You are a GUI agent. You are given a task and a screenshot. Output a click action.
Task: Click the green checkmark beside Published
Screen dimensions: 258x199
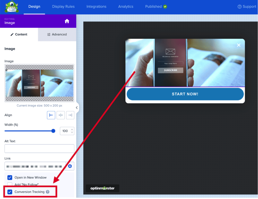tap(165, 7)
